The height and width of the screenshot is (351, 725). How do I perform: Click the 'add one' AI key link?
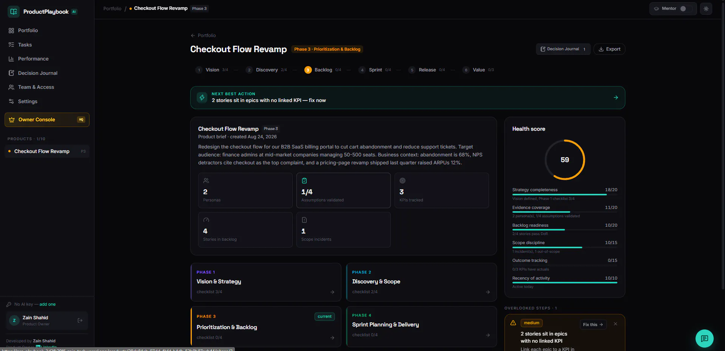click(48, 304)
